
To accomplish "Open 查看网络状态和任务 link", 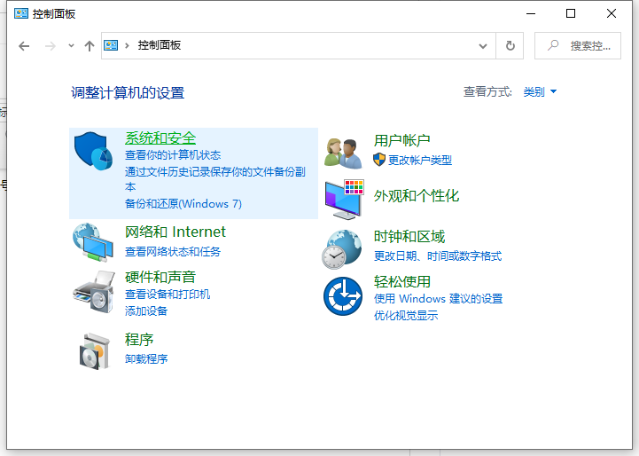I will coord(173,252).
